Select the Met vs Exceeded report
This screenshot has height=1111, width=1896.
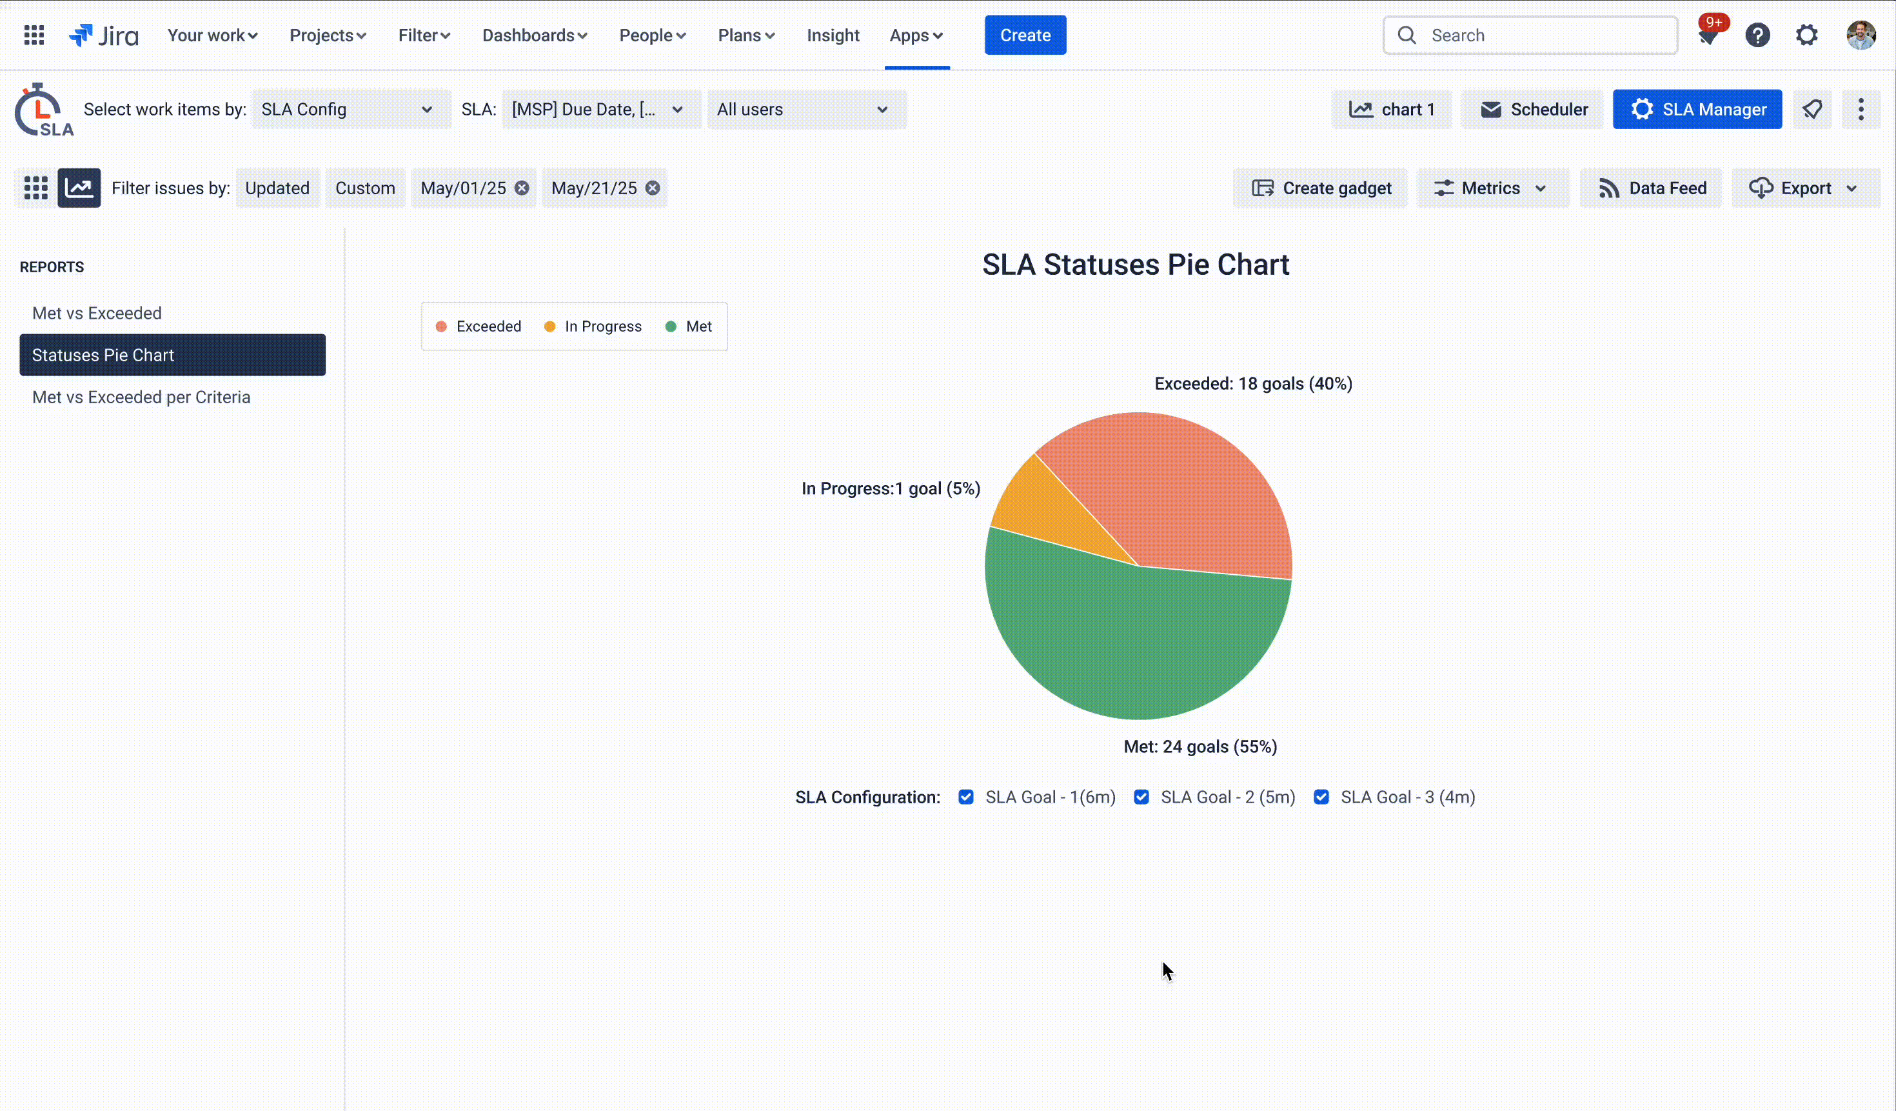(172, 313)
